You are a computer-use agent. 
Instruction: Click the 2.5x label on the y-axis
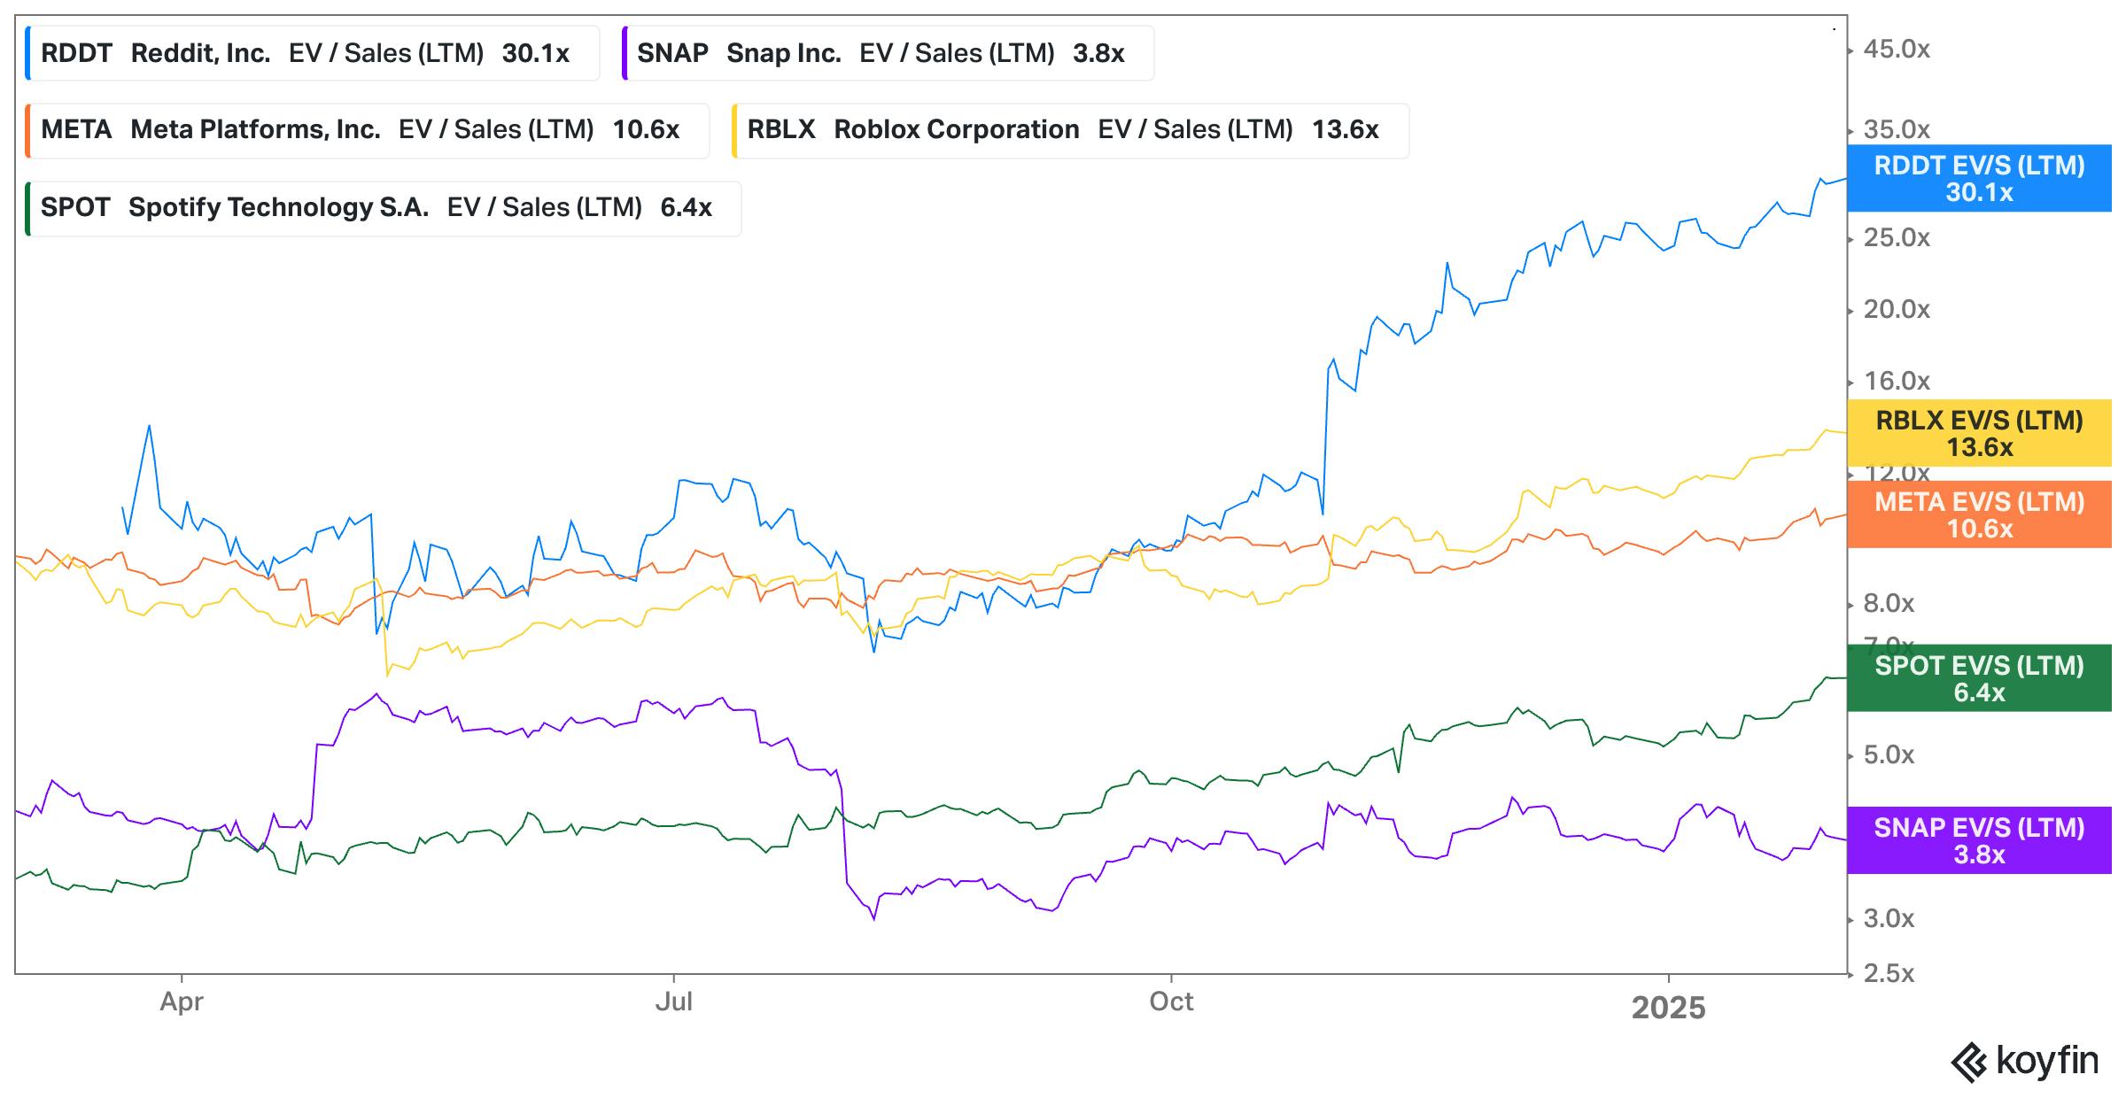[1889, 974]
